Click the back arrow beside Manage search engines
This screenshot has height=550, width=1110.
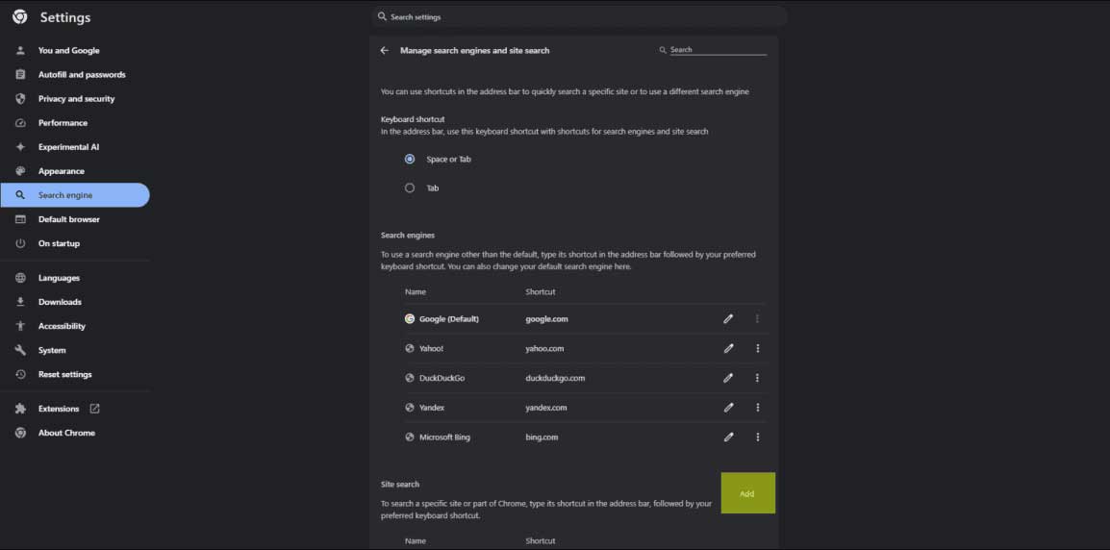coord(385,50)
